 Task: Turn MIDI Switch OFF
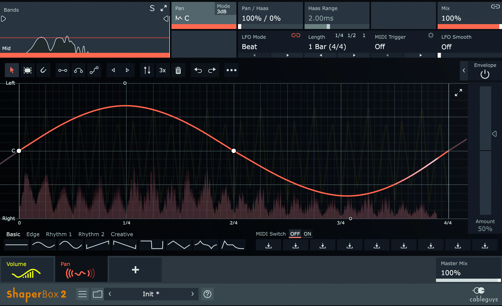pos(295,234)
